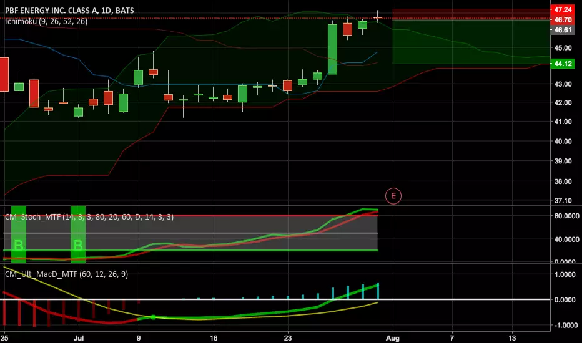Screen dimensions: 582x343
Task: Click the earnings 'E' marker circle
Action: pos(393,196)
